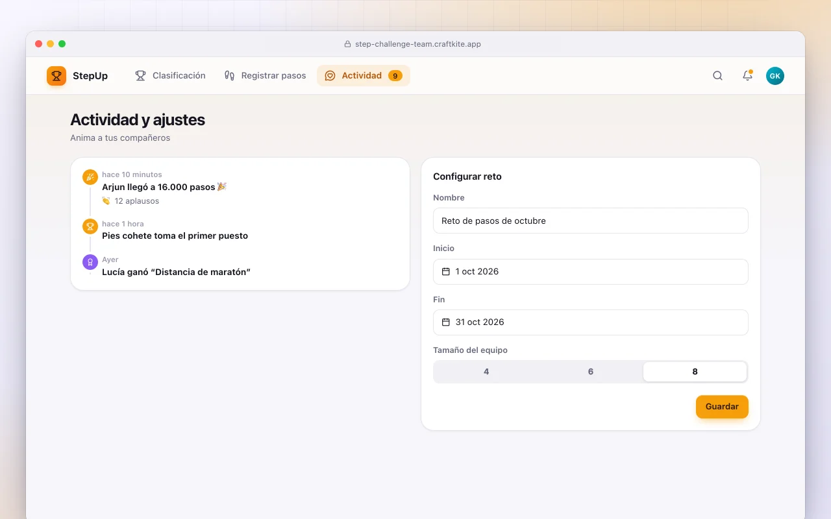Open the Inicio date picker showing 1 oct 2026
The image size is (831, 519).
[x=591, y=272]
